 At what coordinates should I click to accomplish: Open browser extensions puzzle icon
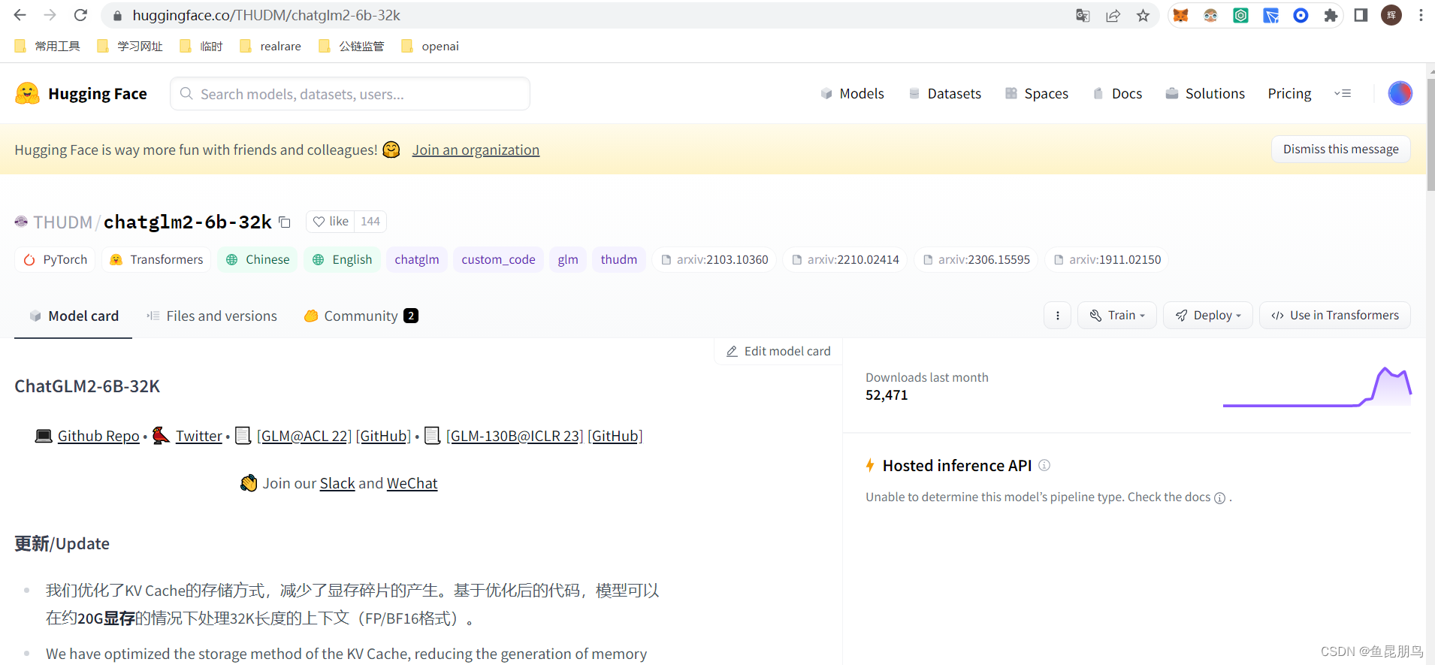(1331, 15)
